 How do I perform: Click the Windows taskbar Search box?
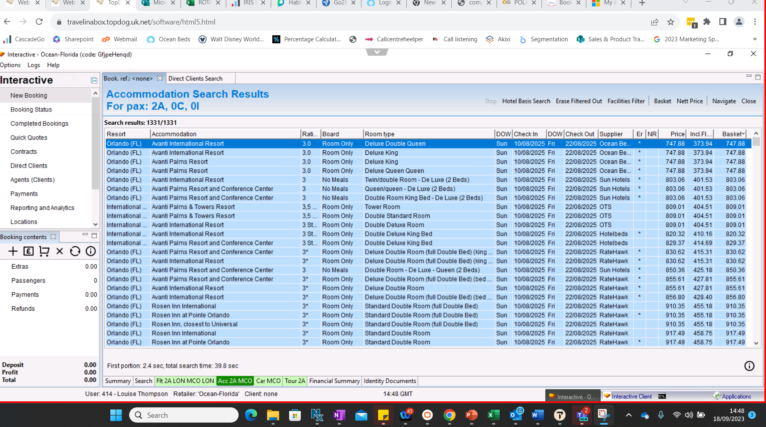184,415
